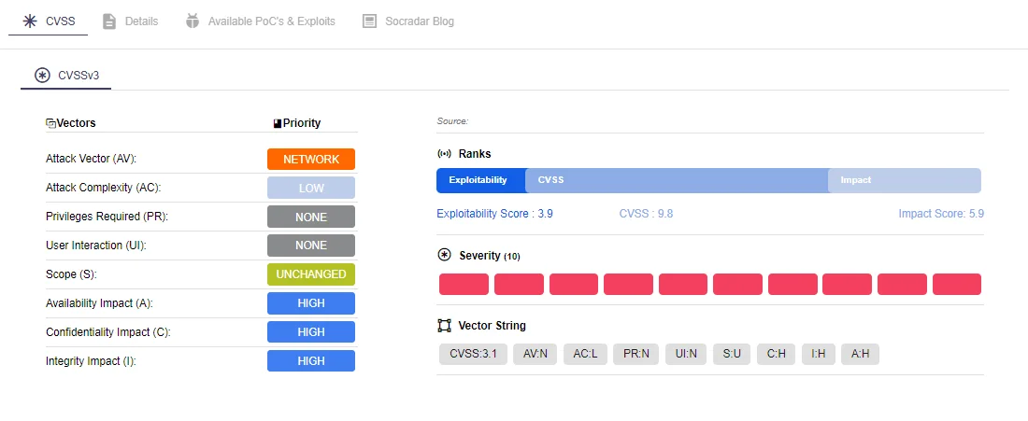This screenshot has height=421, width=1028.
Task: Click the Vector String frame icon
Action: (x=444, y=326)
